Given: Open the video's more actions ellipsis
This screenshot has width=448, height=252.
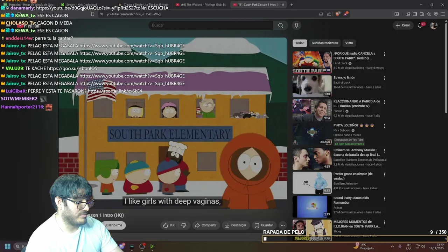Looking at the screenshot, I should 283,225.
